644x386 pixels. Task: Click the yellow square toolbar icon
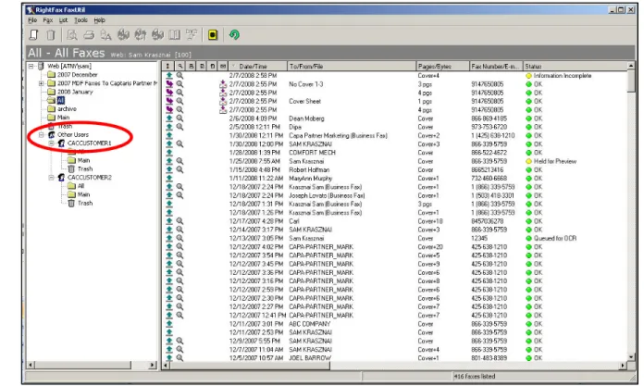click(x=213, y=35)
